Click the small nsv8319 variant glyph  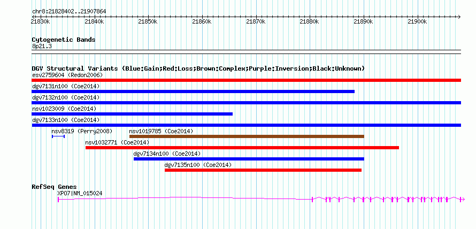coord(58,136)
